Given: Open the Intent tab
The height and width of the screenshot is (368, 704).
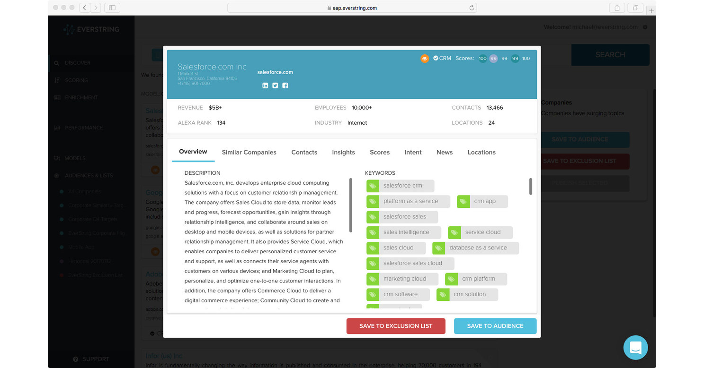Looking at the screenshot, I should pos(413,152).
